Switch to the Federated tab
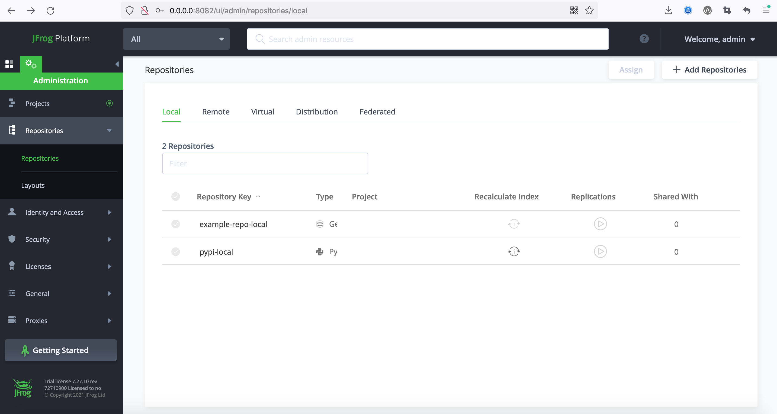This screenshot has height=414, width=777. [x=377, y=112]
